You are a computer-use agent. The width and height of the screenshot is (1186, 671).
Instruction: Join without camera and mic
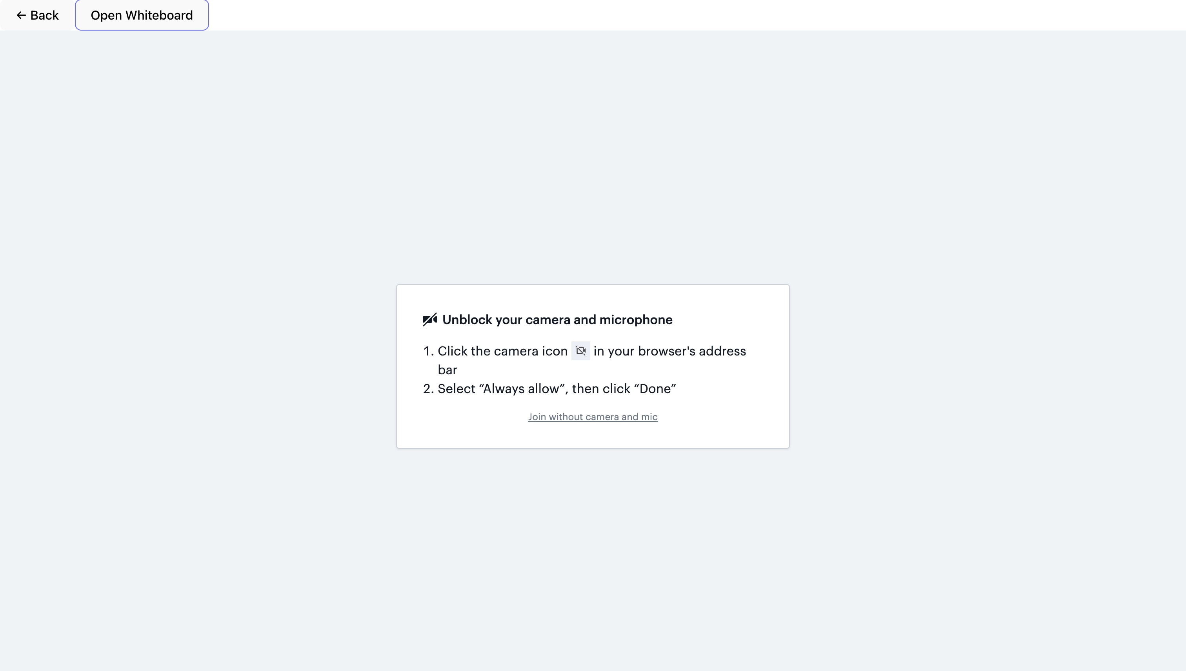tap(593, 417)
